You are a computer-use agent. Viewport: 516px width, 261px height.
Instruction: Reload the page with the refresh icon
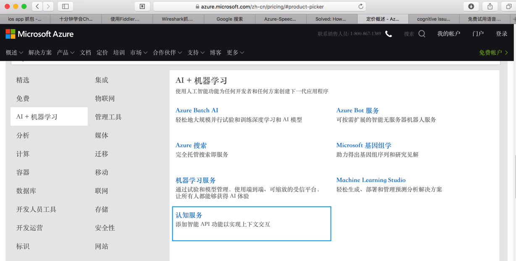361,6
